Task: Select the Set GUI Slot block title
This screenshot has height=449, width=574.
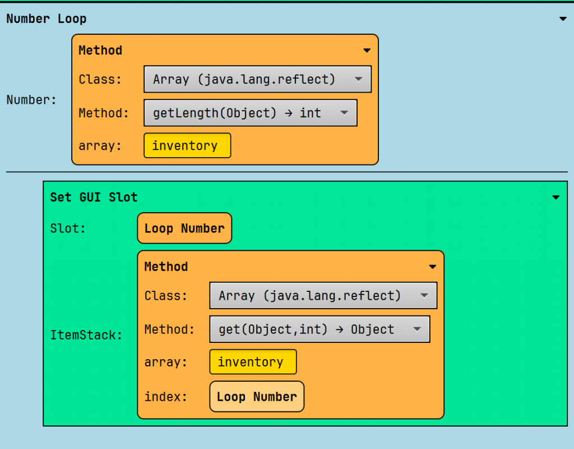Action: pyautogui.click(x=94, y=198)
